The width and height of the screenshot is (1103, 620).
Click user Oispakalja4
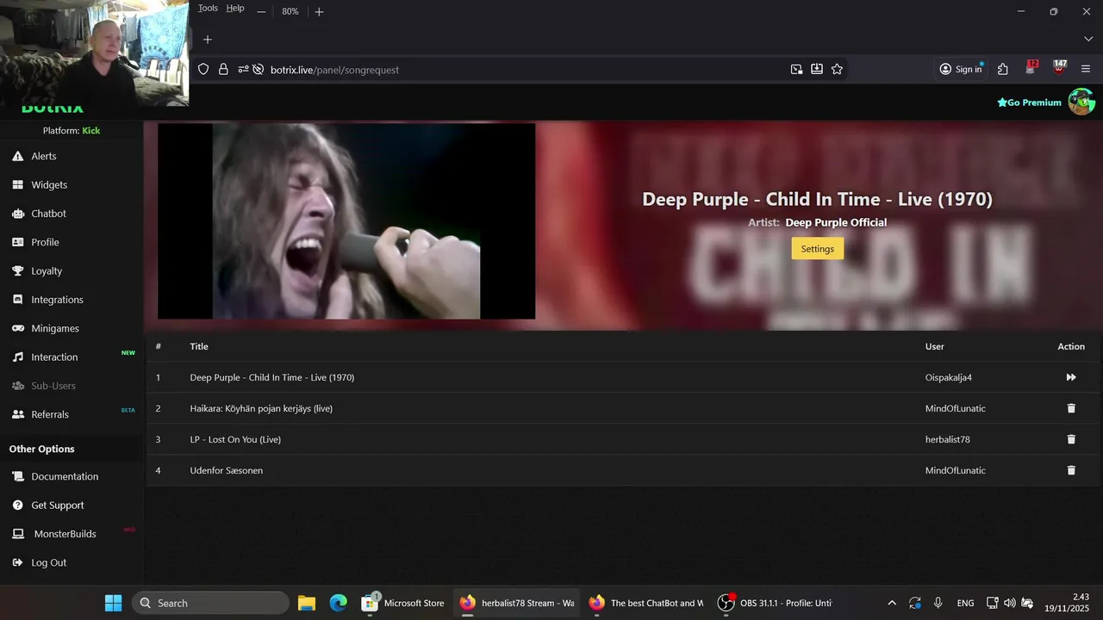948,377
